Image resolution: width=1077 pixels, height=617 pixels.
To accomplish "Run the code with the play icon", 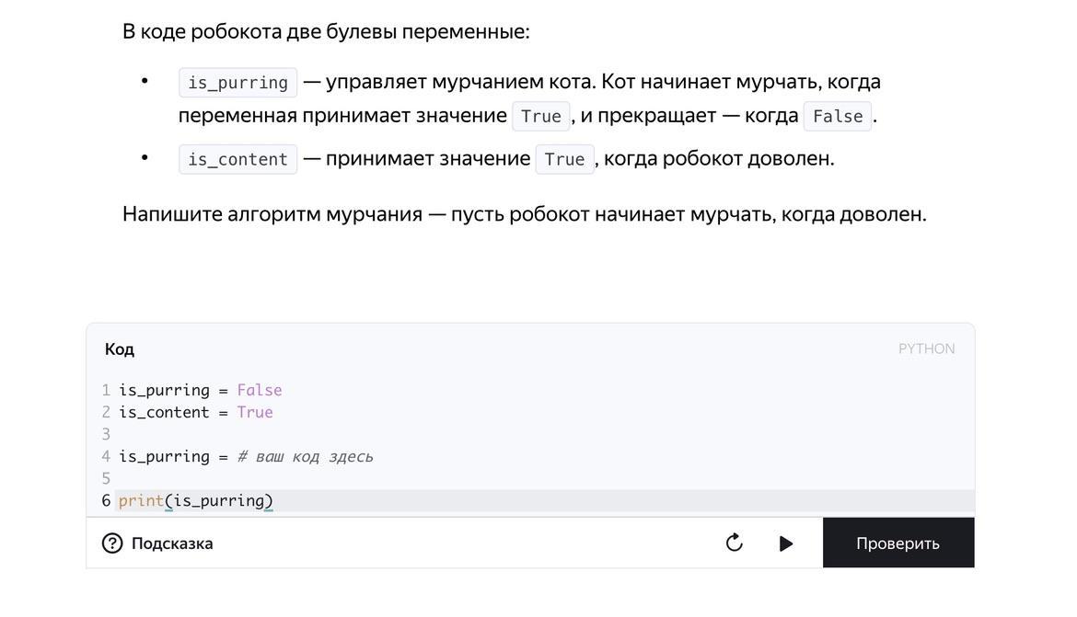I will 786,543.
